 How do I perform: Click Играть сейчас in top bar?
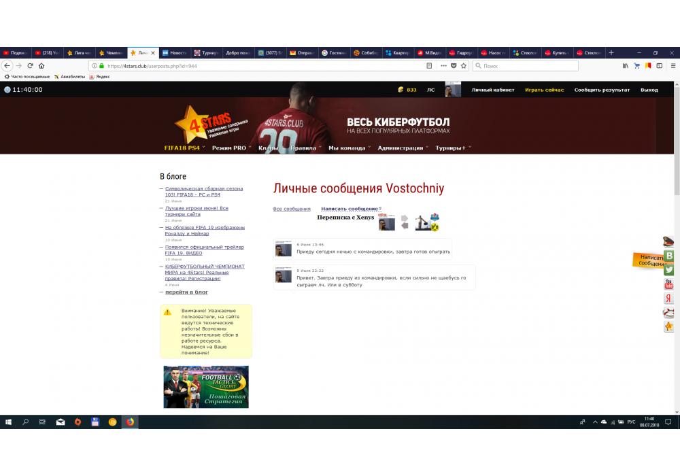pos(544,90)
